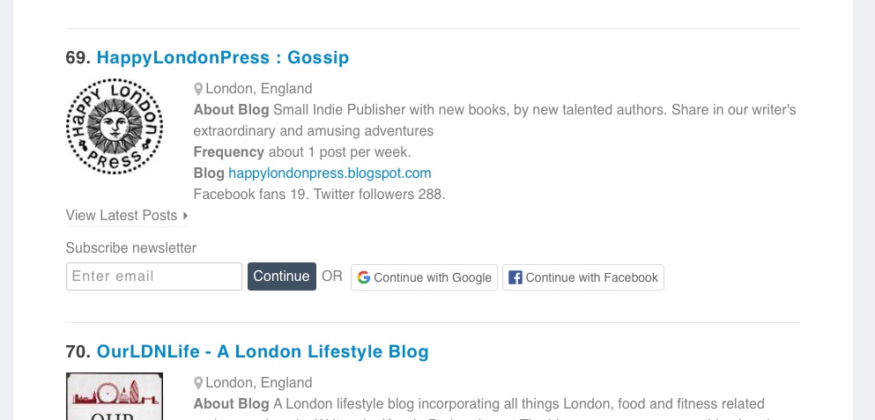Viewport: 875px width, 420px height.
Task: Click the location pin icon for OurLDNLife
Action: click(198, 383)
